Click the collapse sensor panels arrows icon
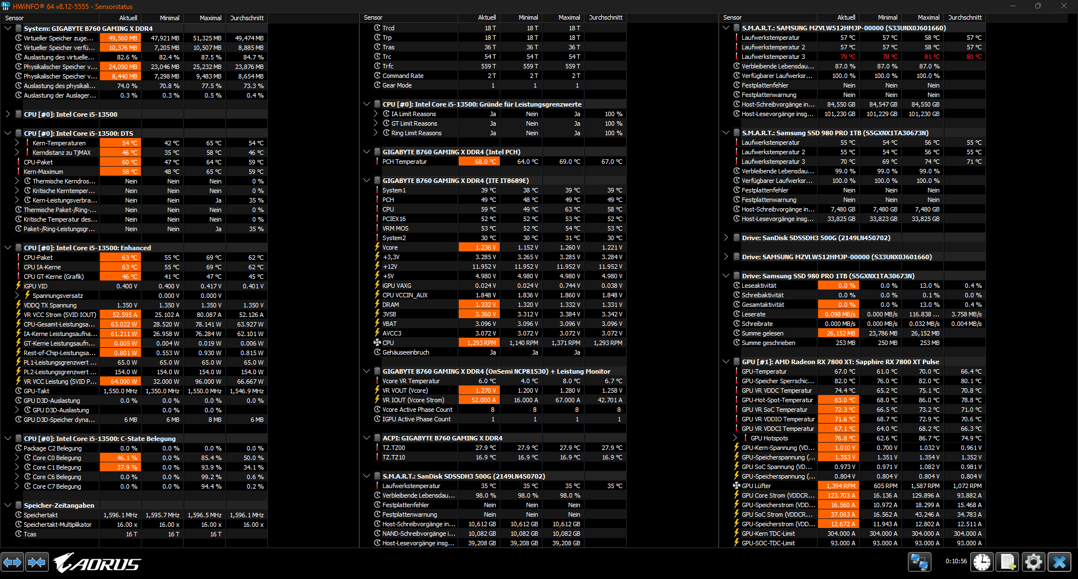Viewport: 1078px width, 579px height. click(37, 562)
